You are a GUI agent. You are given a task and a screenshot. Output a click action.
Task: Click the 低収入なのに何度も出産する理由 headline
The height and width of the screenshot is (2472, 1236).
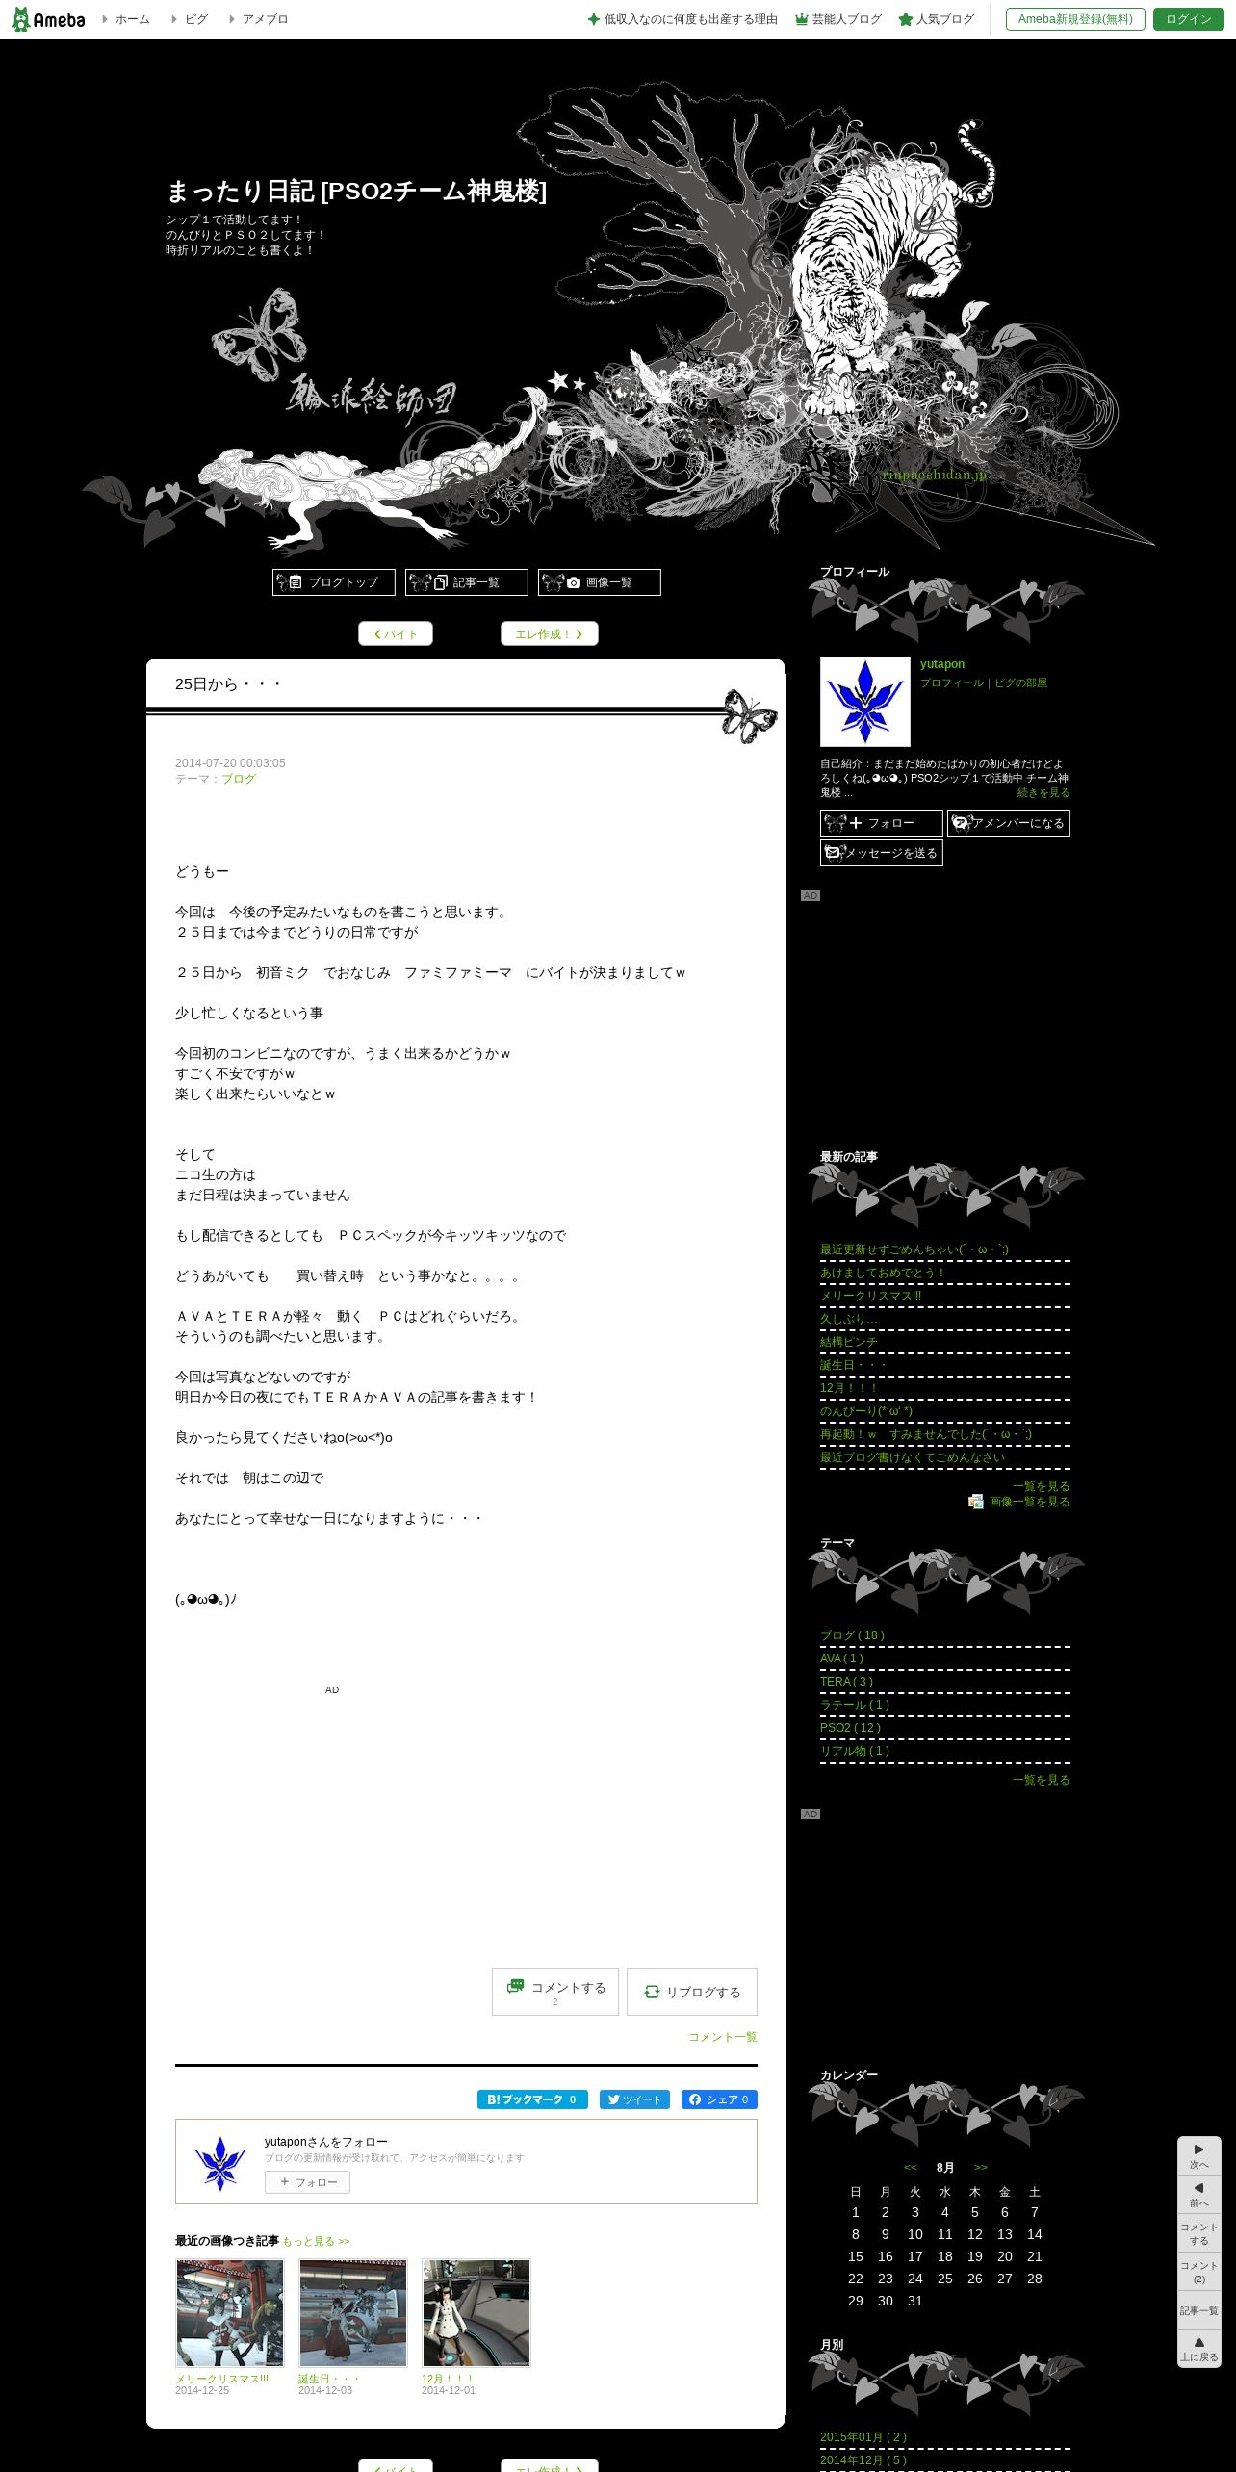pos(682,19)
